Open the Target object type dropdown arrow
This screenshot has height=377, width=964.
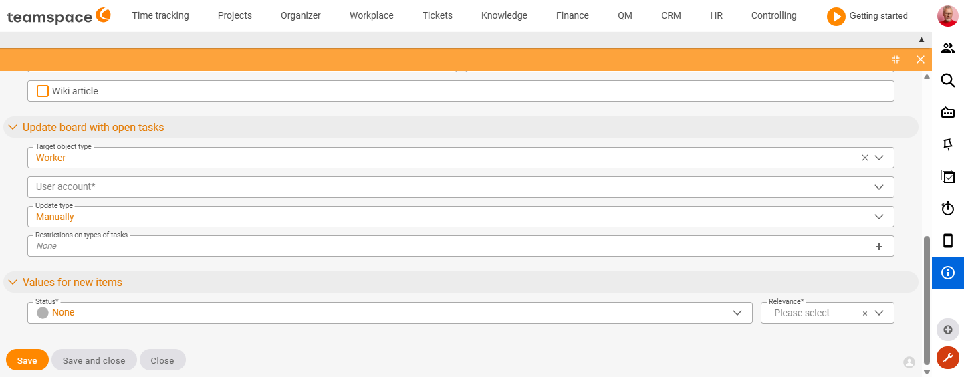point(879,158)
